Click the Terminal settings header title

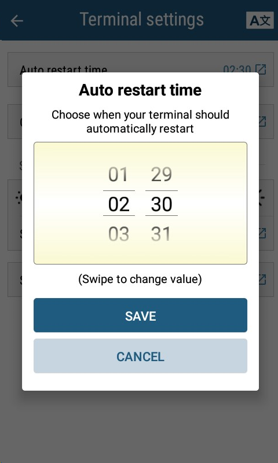point(141,20)
